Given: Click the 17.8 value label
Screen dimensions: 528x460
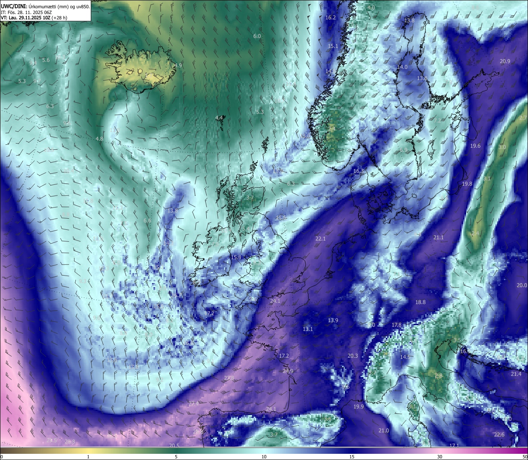Looking at the screenshot, I should 396,325.
